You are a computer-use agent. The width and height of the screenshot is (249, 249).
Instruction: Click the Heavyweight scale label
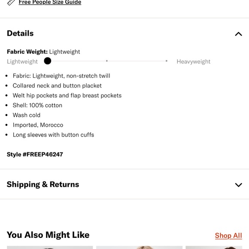pyautogui.click(x=194, y=62)
